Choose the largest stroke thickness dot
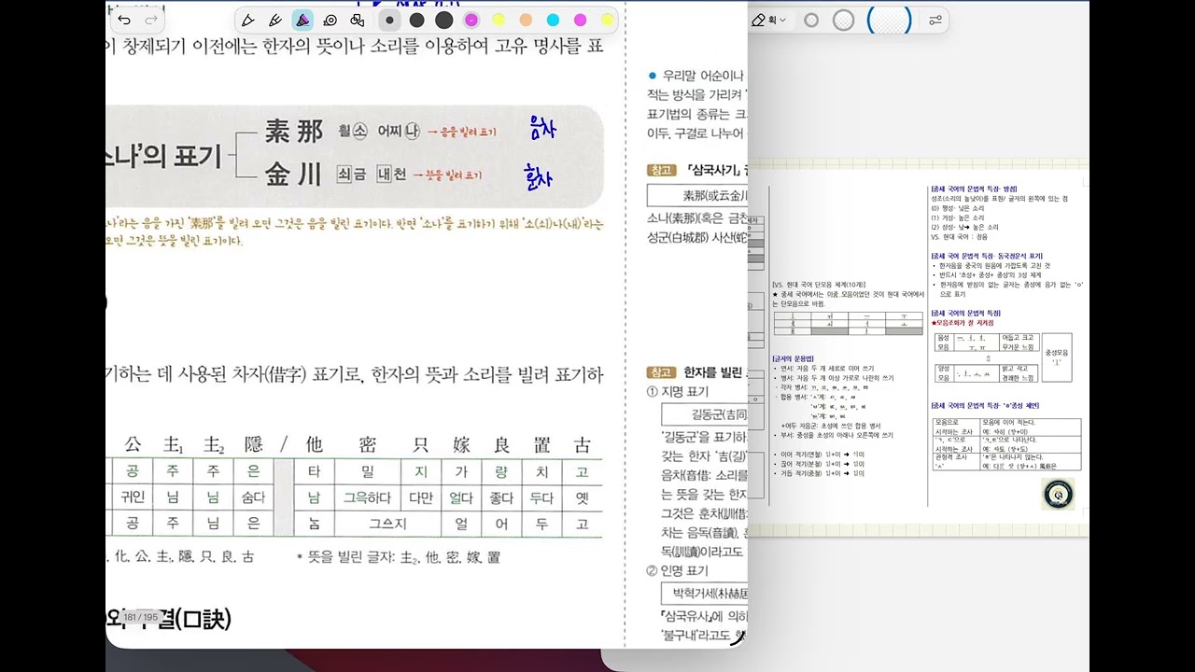1195x672 pixels. [x=444, y=20]
